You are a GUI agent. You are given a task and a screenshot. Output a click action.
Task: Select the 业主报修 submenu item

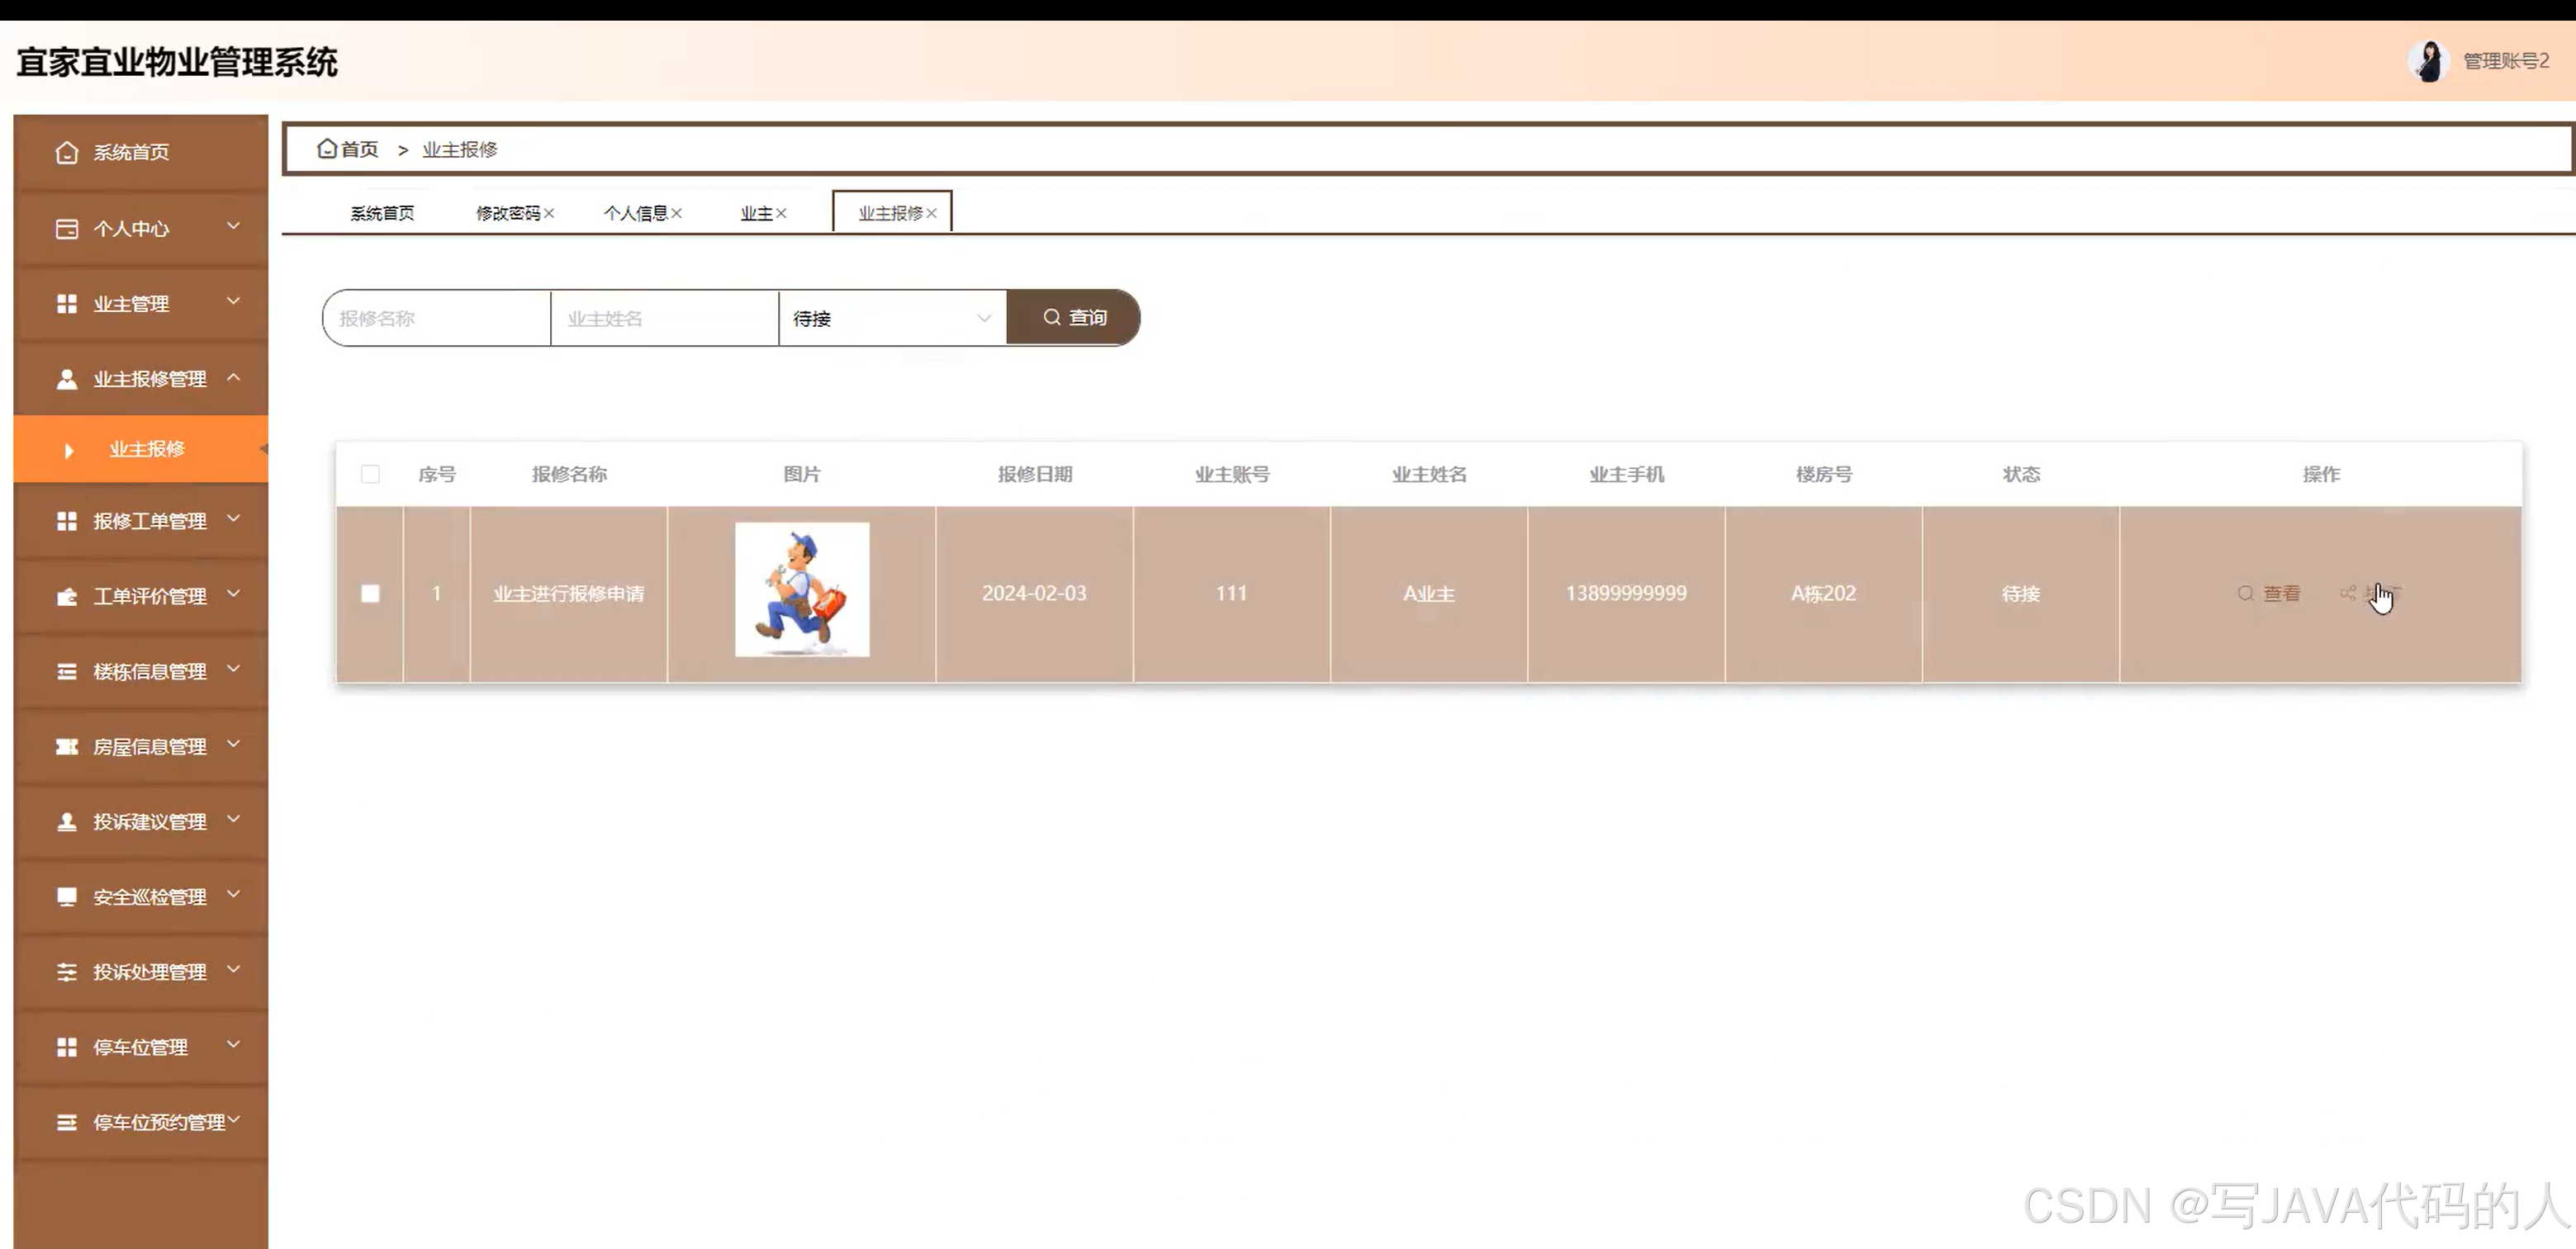click(x=147, y=448)
